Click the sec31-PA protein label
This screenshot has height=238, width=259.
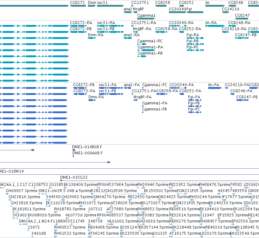coord(108,85)
